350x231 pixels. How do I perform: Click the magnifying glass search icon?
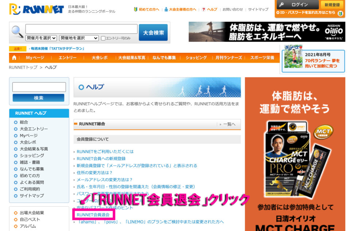coord(17,32)
